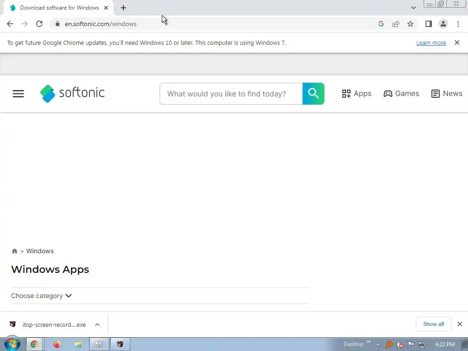The image size is (468, 351).
Task: Focus the Softonic search field
Action: [231, 94]
